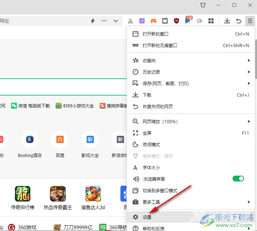The image size is (257, 231).
Task: Select 下载 downloads menu item
Action: click(191, 95)
